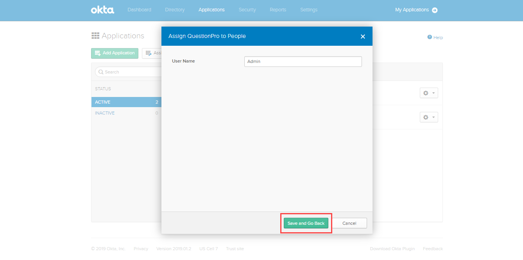The width and height of the screenshot is (523, 260).
Task: Open the Applications menu
Action: (211, 10)
